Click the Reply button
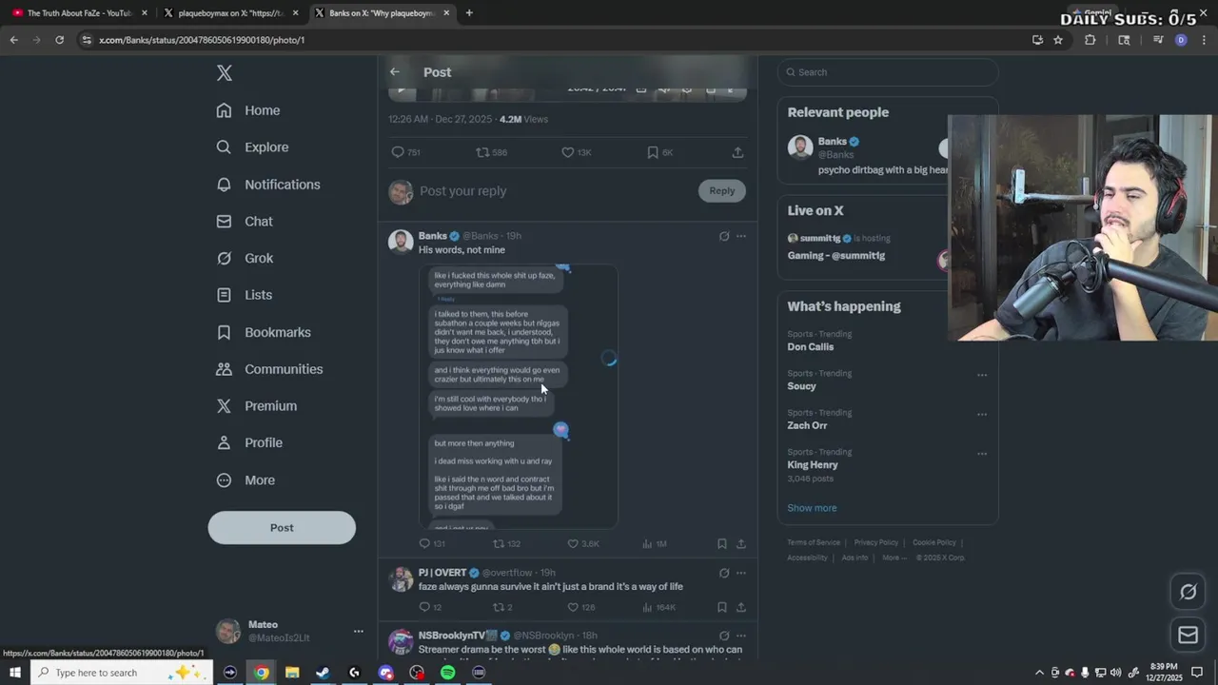Viewport: 1218px width, 685px height. 722,191
